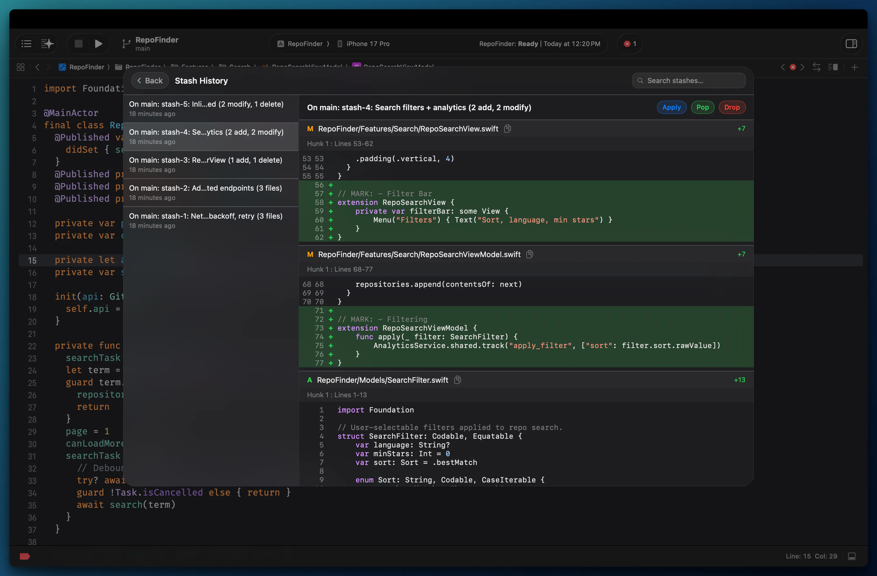This screenshot has height=576, width=877.
Task: Copy path of RepoSearchView.swift
Action: point(507,128)
